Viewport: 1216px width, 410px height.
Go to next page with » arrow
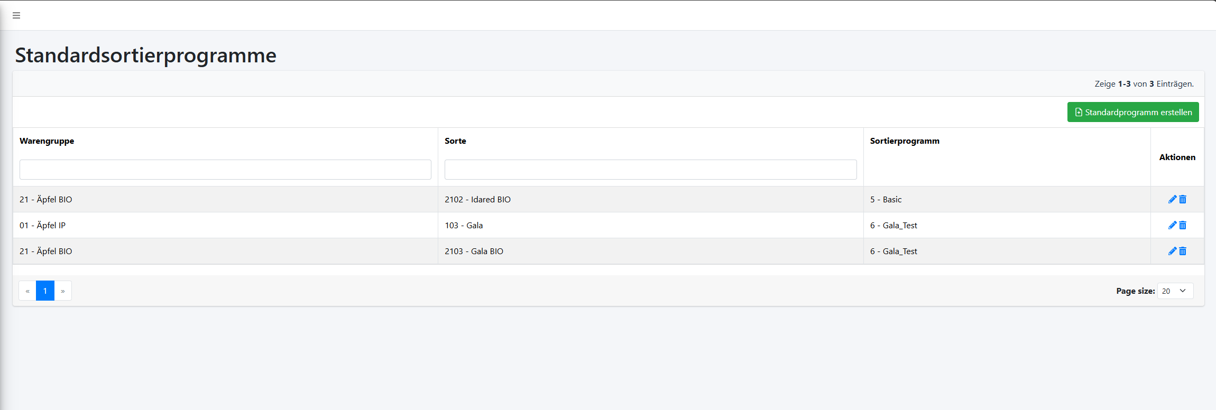tap(63, 291)
